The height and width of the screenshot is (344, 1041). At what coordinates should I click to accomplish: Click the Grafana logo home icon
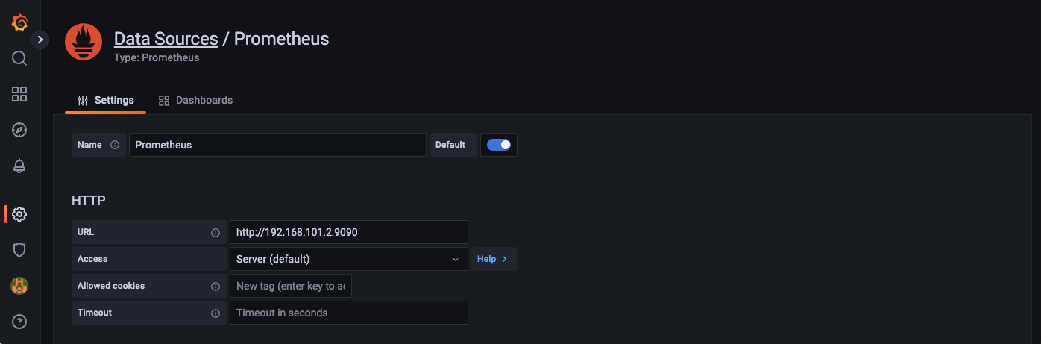pyautogui.click(x=19, y=23)
